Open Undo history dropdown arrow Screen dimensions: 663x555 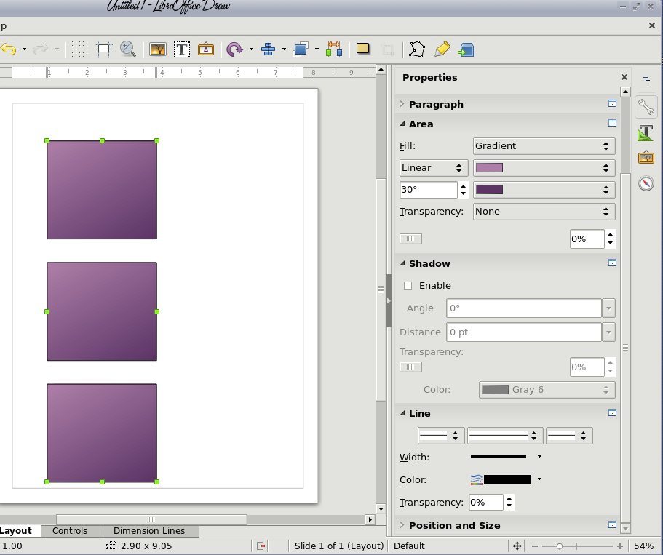(x=24, y=49)
